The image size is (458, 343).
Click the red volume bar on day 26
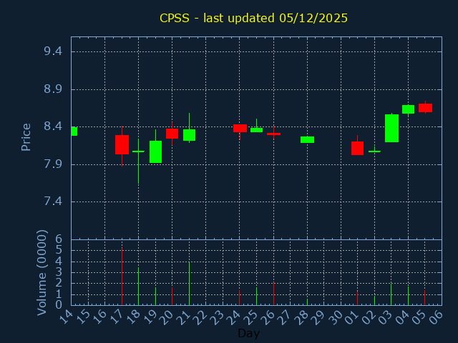273,294
